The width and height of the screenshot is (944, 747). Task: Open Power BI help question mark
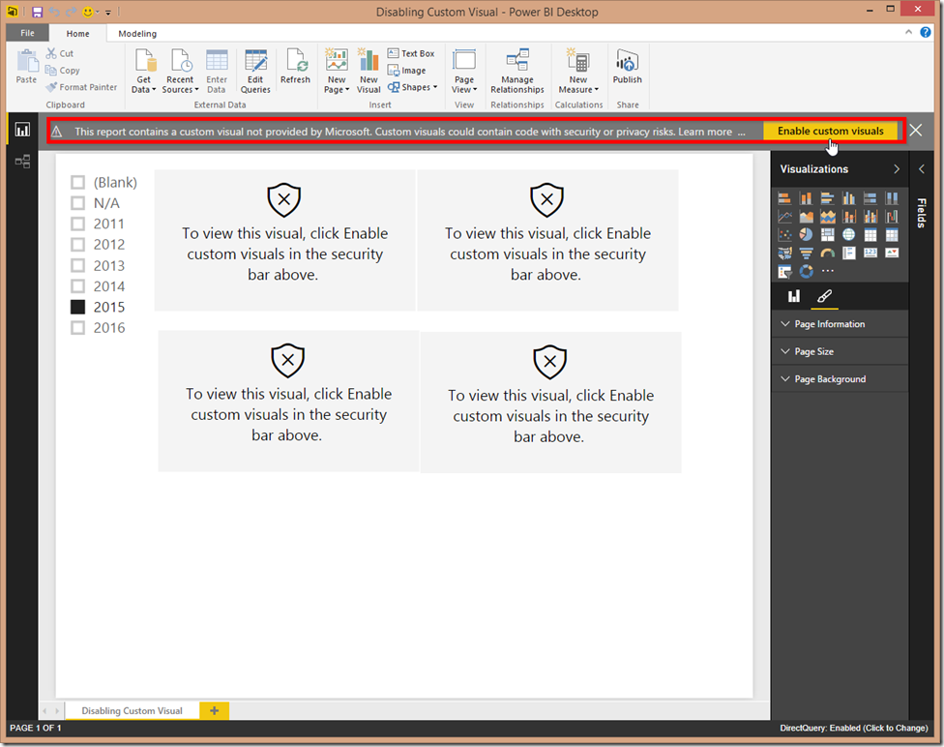click(x=926, y=33)
